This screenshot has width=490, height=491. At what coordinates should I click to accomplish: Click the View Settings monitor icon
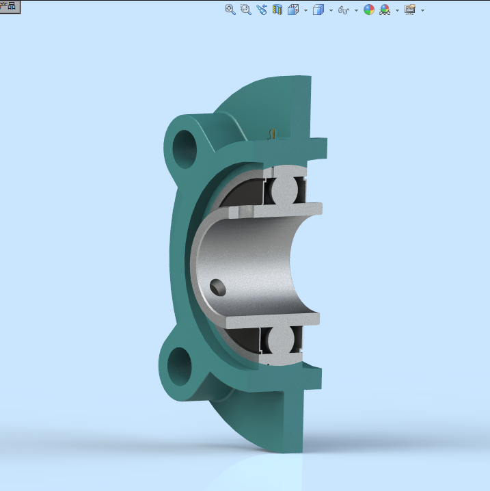(x=410, y=10)
